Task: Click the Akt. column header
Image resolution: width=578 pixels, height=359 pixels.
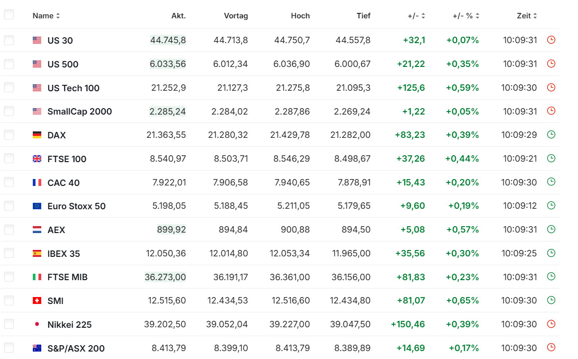Action: click(178, 16)
